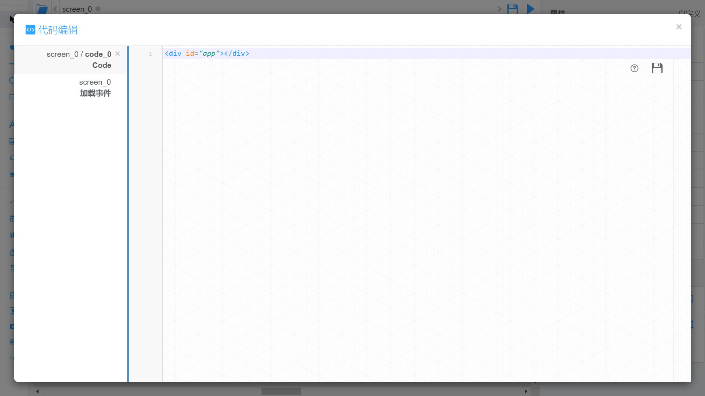Click the scrollbar right arrow at bottom
The width and height of the screenshot is (705, 396).
click(526, 391)
